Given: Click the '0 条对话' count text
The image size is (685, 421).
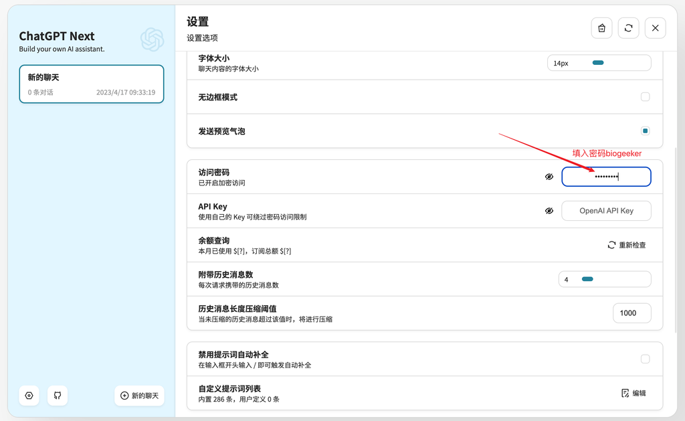Looking at the screenshot, I should coord(41,92).
